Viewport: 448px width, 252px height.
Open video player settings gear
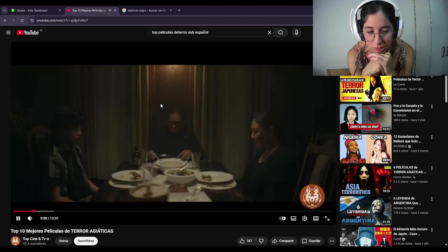coord(304,218)
